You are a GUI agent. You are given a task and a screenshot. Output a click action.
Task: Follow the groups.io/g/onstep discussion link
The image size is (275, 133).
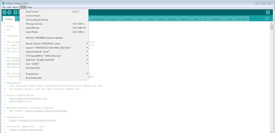26,130
